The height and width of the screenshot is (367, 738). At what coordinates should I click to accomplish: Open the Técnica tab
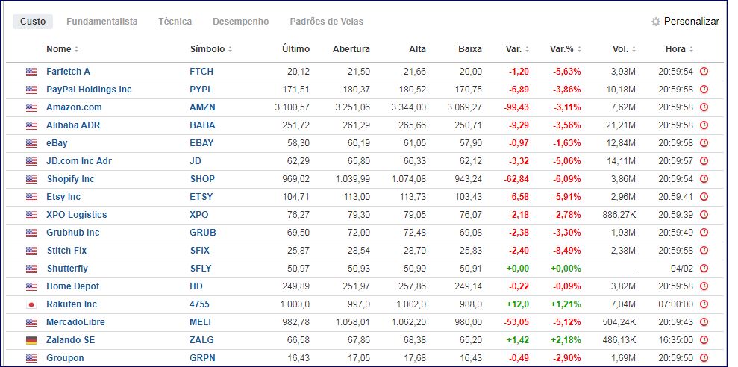pos(175,22)
